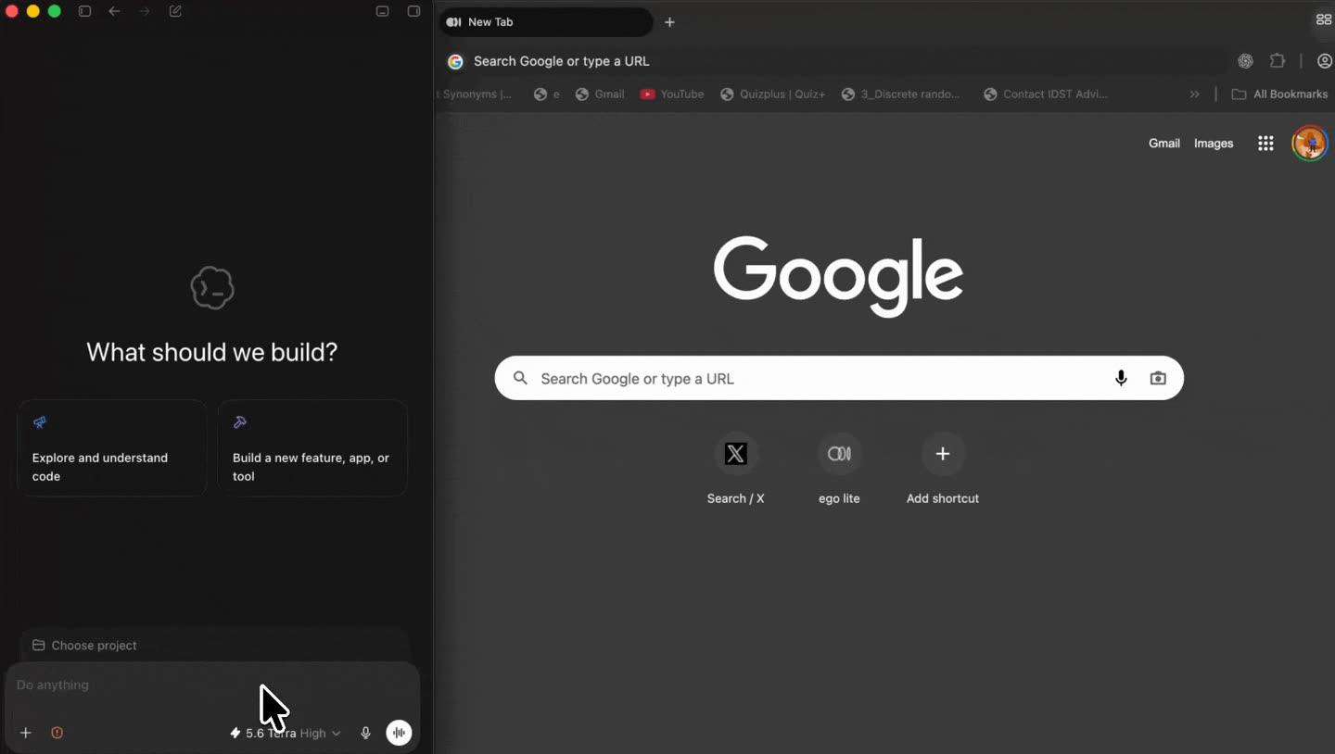Open the Gmail link on the Google page

1164,144
